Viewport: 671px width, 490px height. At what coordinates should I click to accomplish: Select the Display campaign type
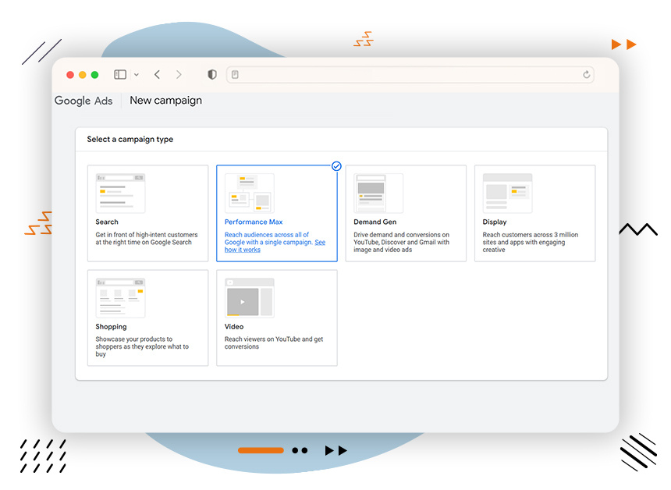[534, 212]
